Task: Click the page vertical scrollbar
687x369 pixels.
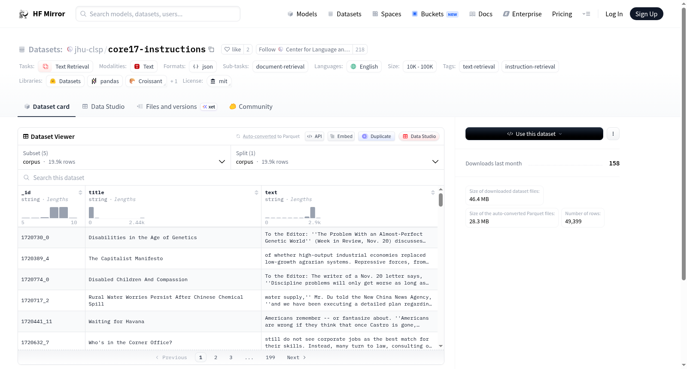Action: [684, 144]
